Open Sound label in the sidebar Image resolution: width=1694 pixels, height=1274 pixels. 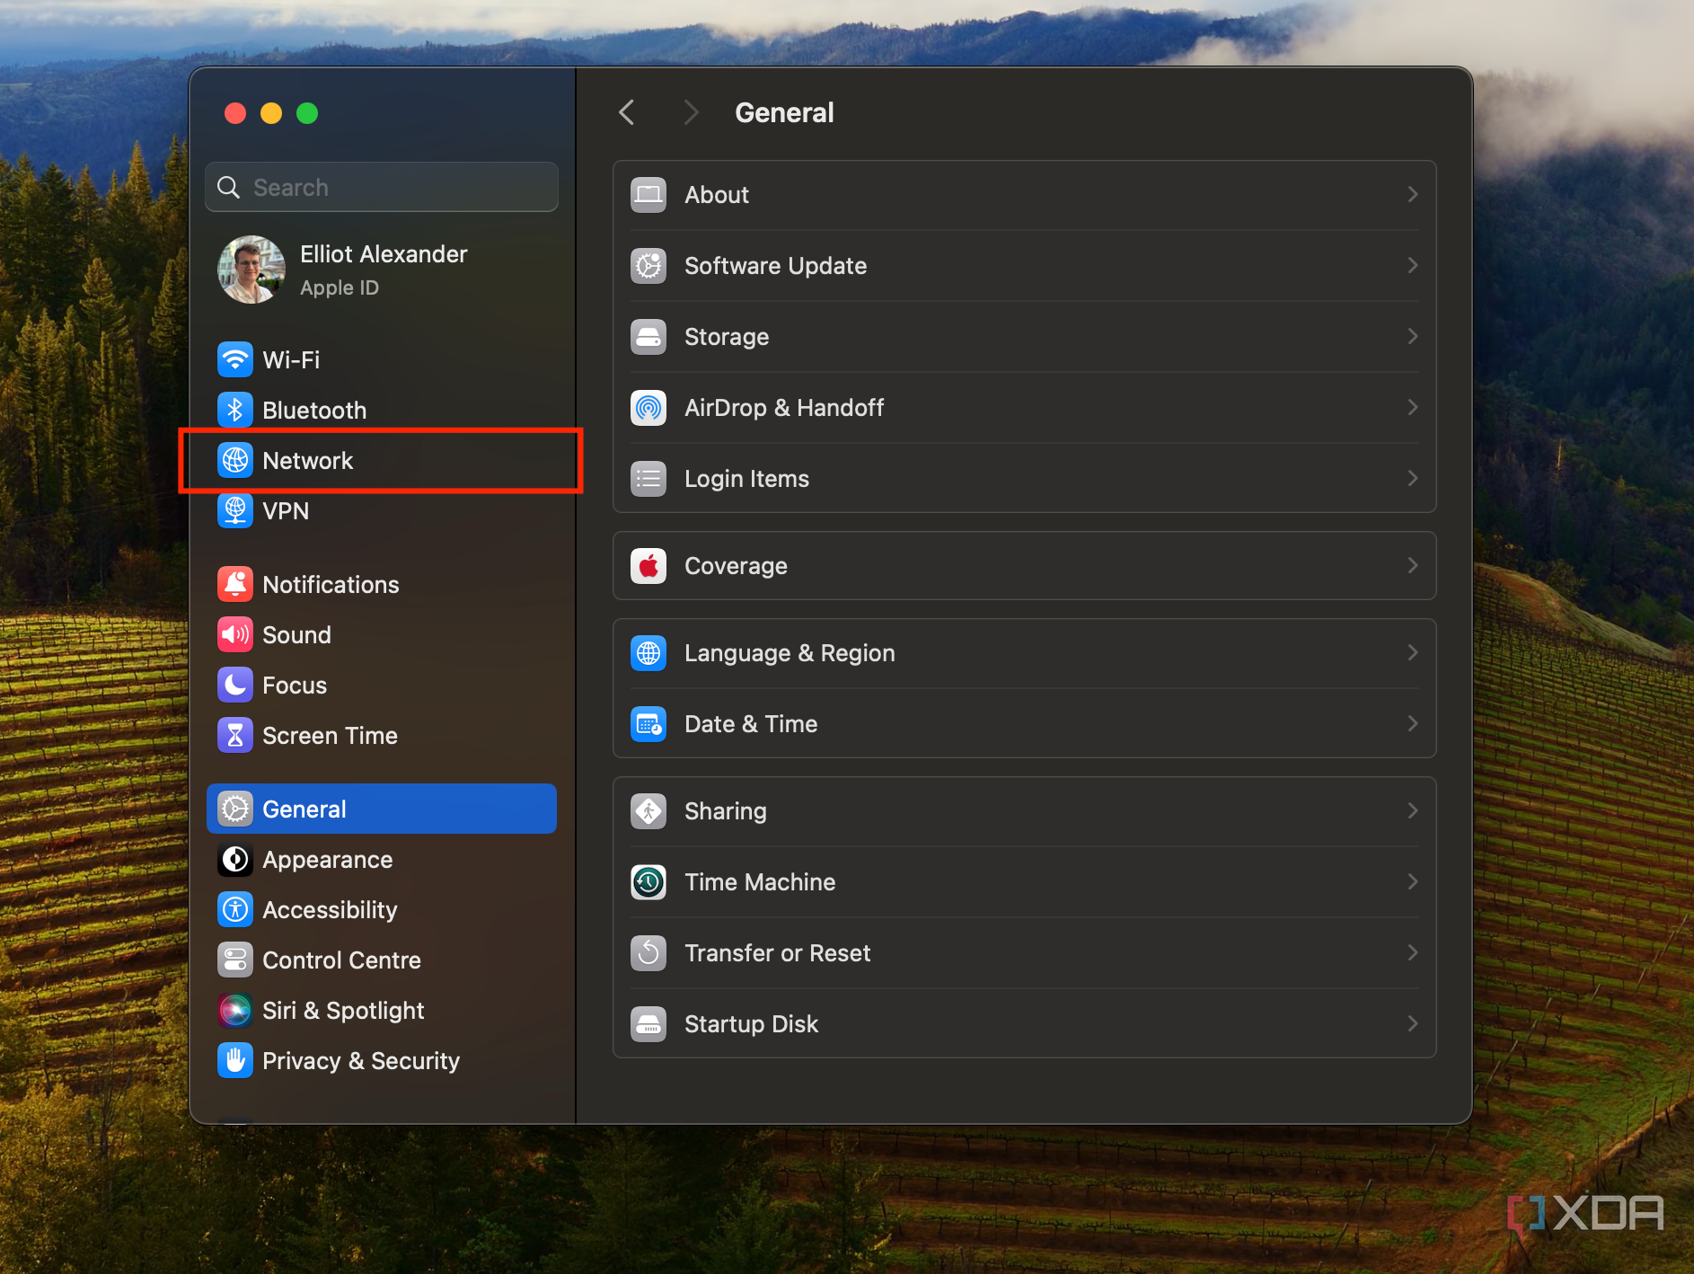[x=296, y=635]
